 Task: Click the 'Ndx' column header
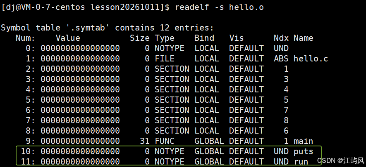[x=281, y=38]
